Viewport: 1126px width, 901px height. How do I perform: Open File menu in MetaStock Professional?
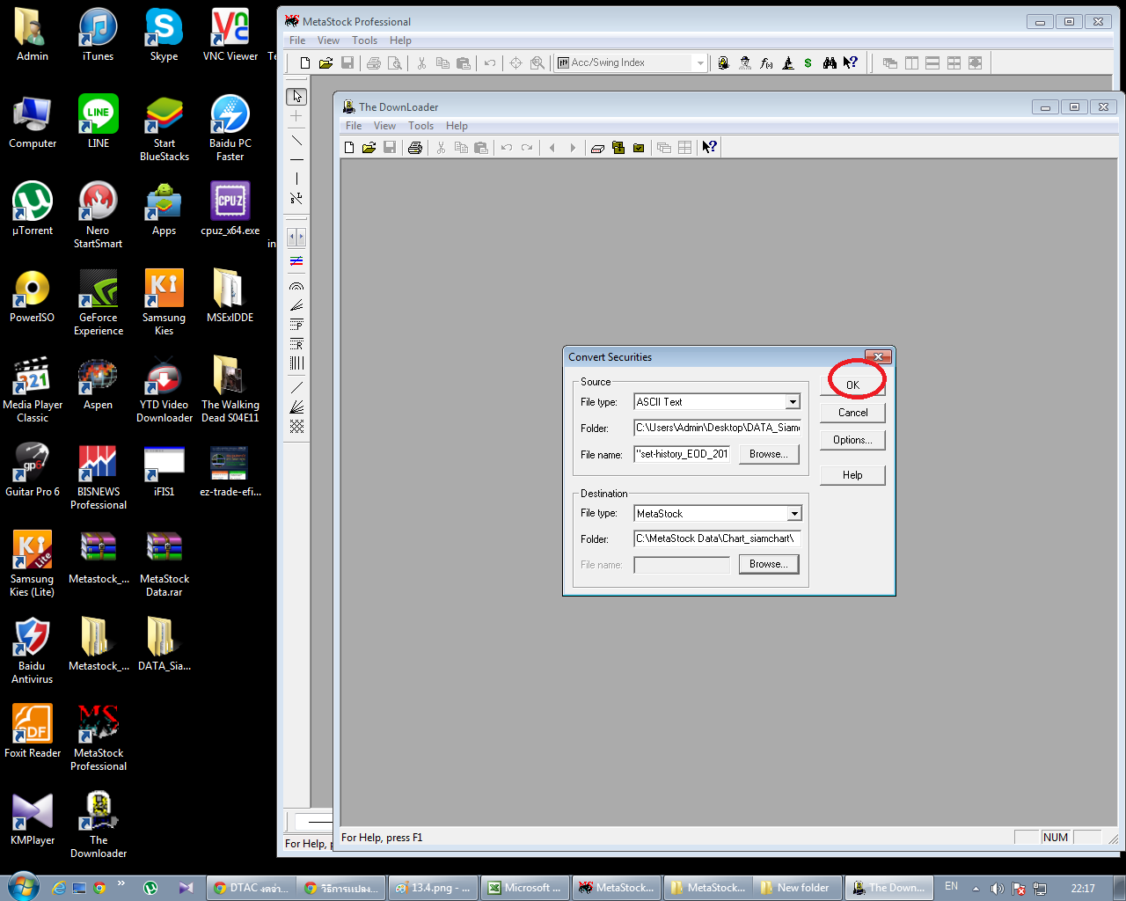297,40
